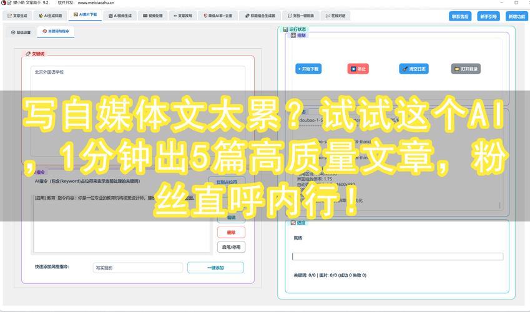Open the output folder with 打开目录

tap(466, 69)
